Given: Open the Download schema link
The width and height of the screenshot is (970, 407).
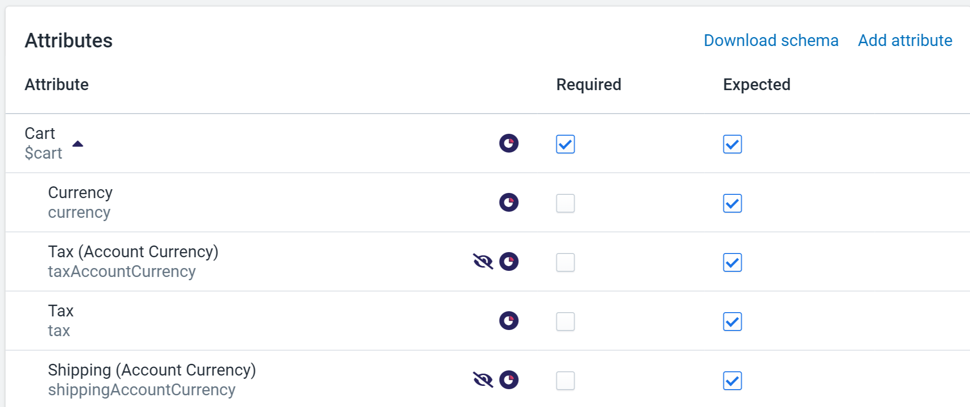Looking at the screenshot, I should (x=771, y=40).
